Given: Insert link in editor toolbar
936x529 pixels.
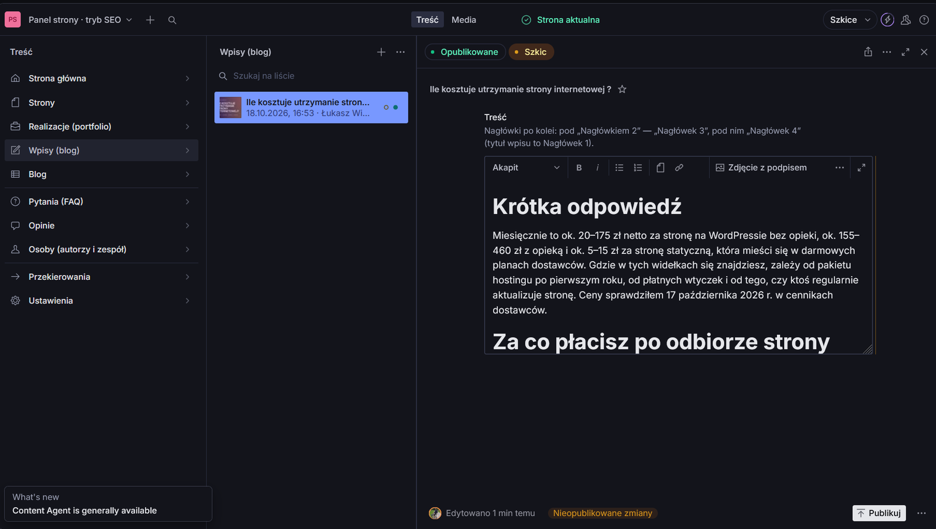Looking at the screenshot, I should 679,167.
